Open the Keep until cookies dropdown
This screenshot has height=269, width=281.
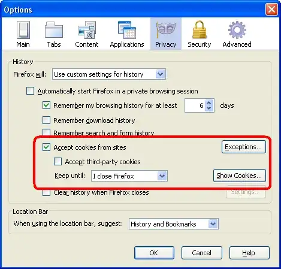129,176
